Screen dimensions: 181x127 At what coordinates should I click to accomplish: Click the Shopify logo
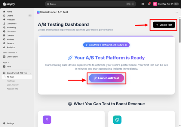pyautogui.click(x=8, y=4)
